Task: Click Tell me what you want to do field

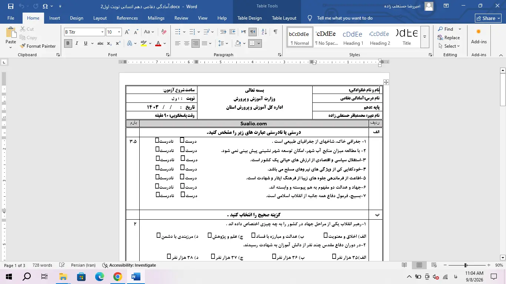Action: (344, 18)
